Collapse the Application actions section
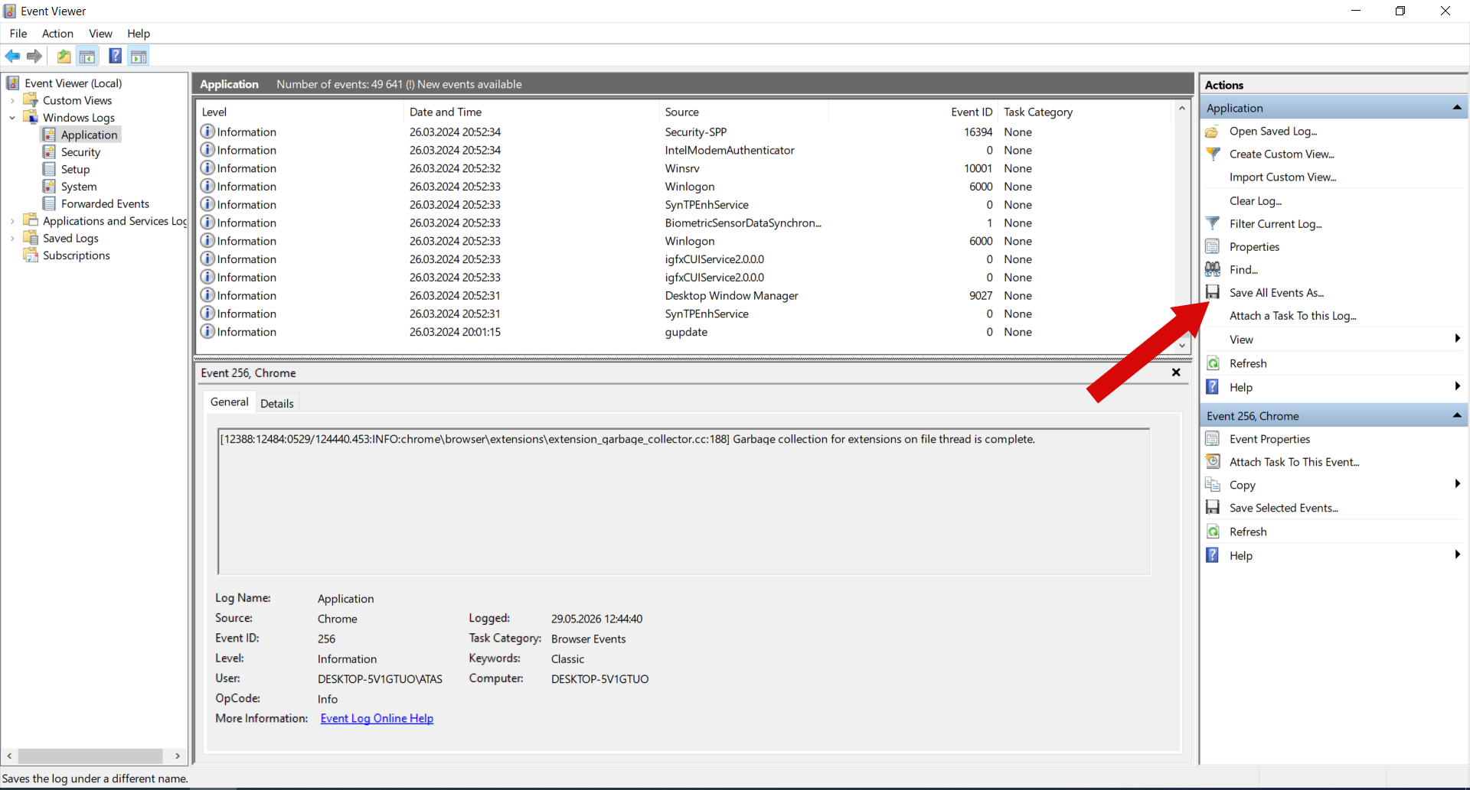The width and height of the screenshot is (1470, 790). coord(1457,108)
